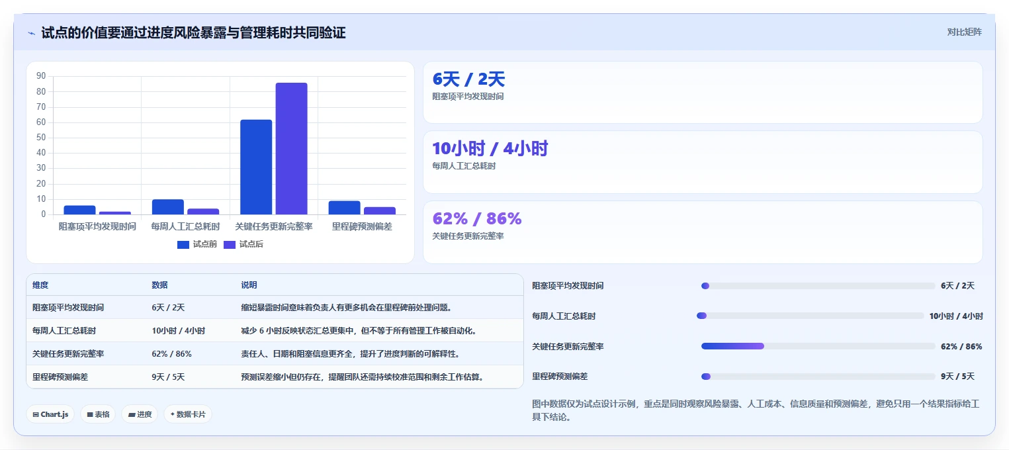Click the 每周人工汇总耗时 cell in the table
The image size is (1009, 450).
click(x=64, y=331)
